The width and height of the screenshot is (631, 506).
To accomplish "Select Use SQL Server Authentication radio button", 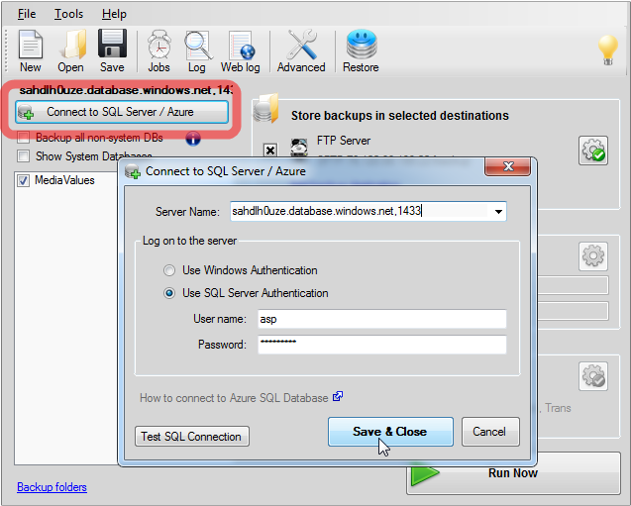I will point(169,293).
